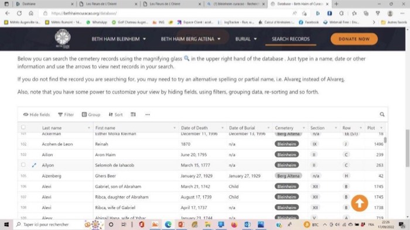Open the Windows Start menu
Image resolution: width=410 pixels, height=230 pixels.
point(6,224)
